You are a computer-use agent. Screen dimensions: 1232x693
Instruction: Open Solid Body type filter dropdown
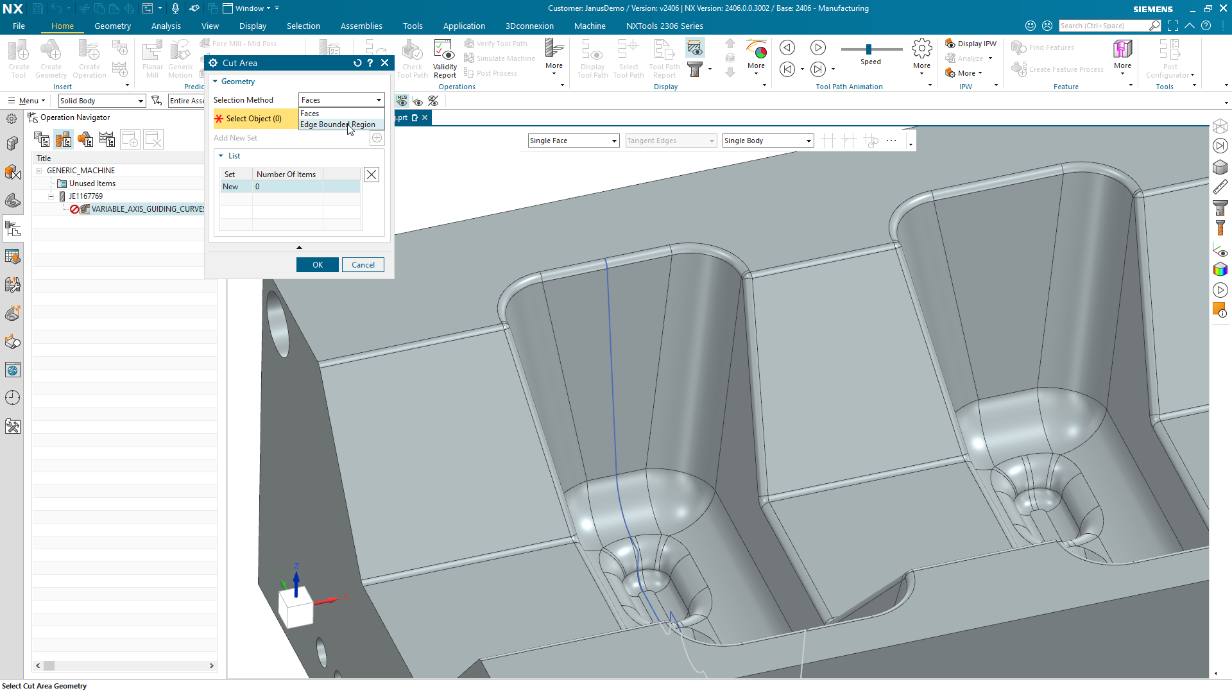pyautogui.click(x=102, y=101)
